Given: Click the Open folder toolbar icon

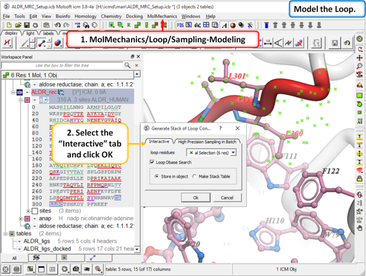Looking at the screenshot, I should click(19, 26).
